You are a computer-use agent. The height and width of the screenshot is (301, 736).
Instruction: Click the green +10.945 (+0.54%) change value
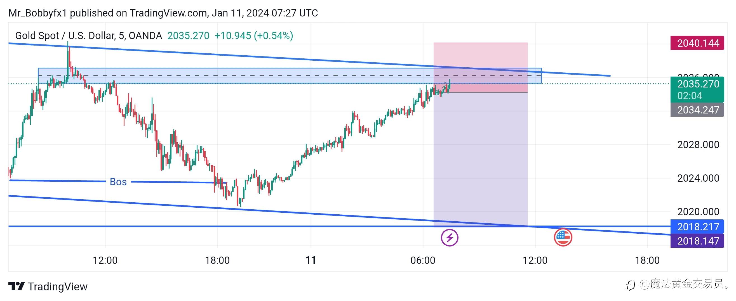[x=254, y=36]
